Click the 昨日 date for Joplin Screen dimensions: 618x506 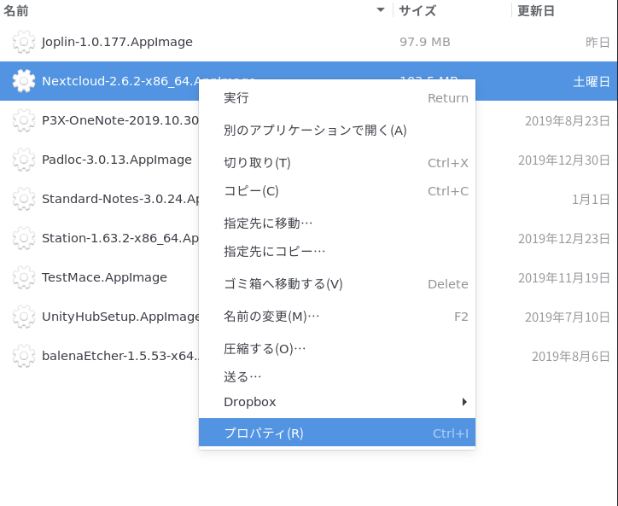click(x=598, y=42)
